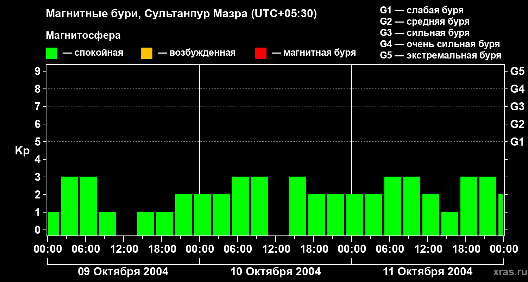
Task: Click the 'G3 — сильная буря' description line
Action: 425,33
